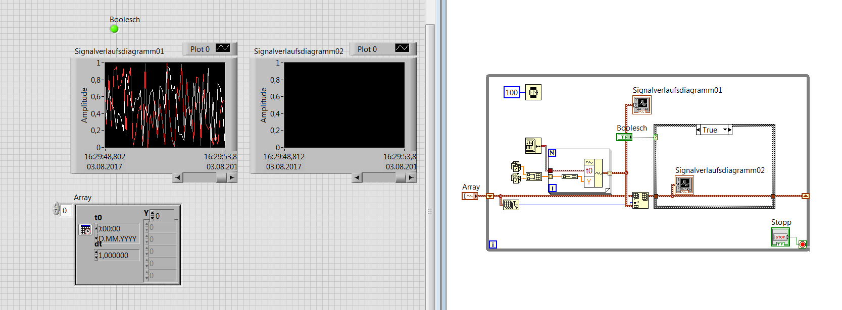Click the Y array index stepper
The image size is (842, 310).
click(152, 216)
